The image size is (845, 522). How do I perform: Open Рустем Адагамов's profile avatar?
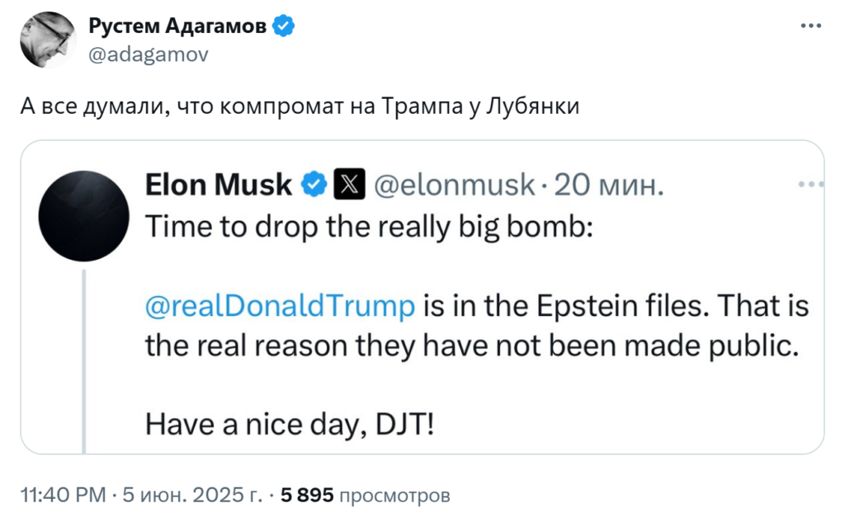tap(48, 40)
